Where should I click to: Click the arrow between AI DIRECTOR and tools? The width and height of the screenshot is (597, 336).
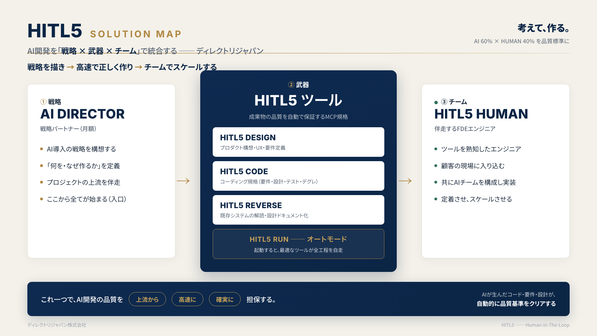point(183,181)
